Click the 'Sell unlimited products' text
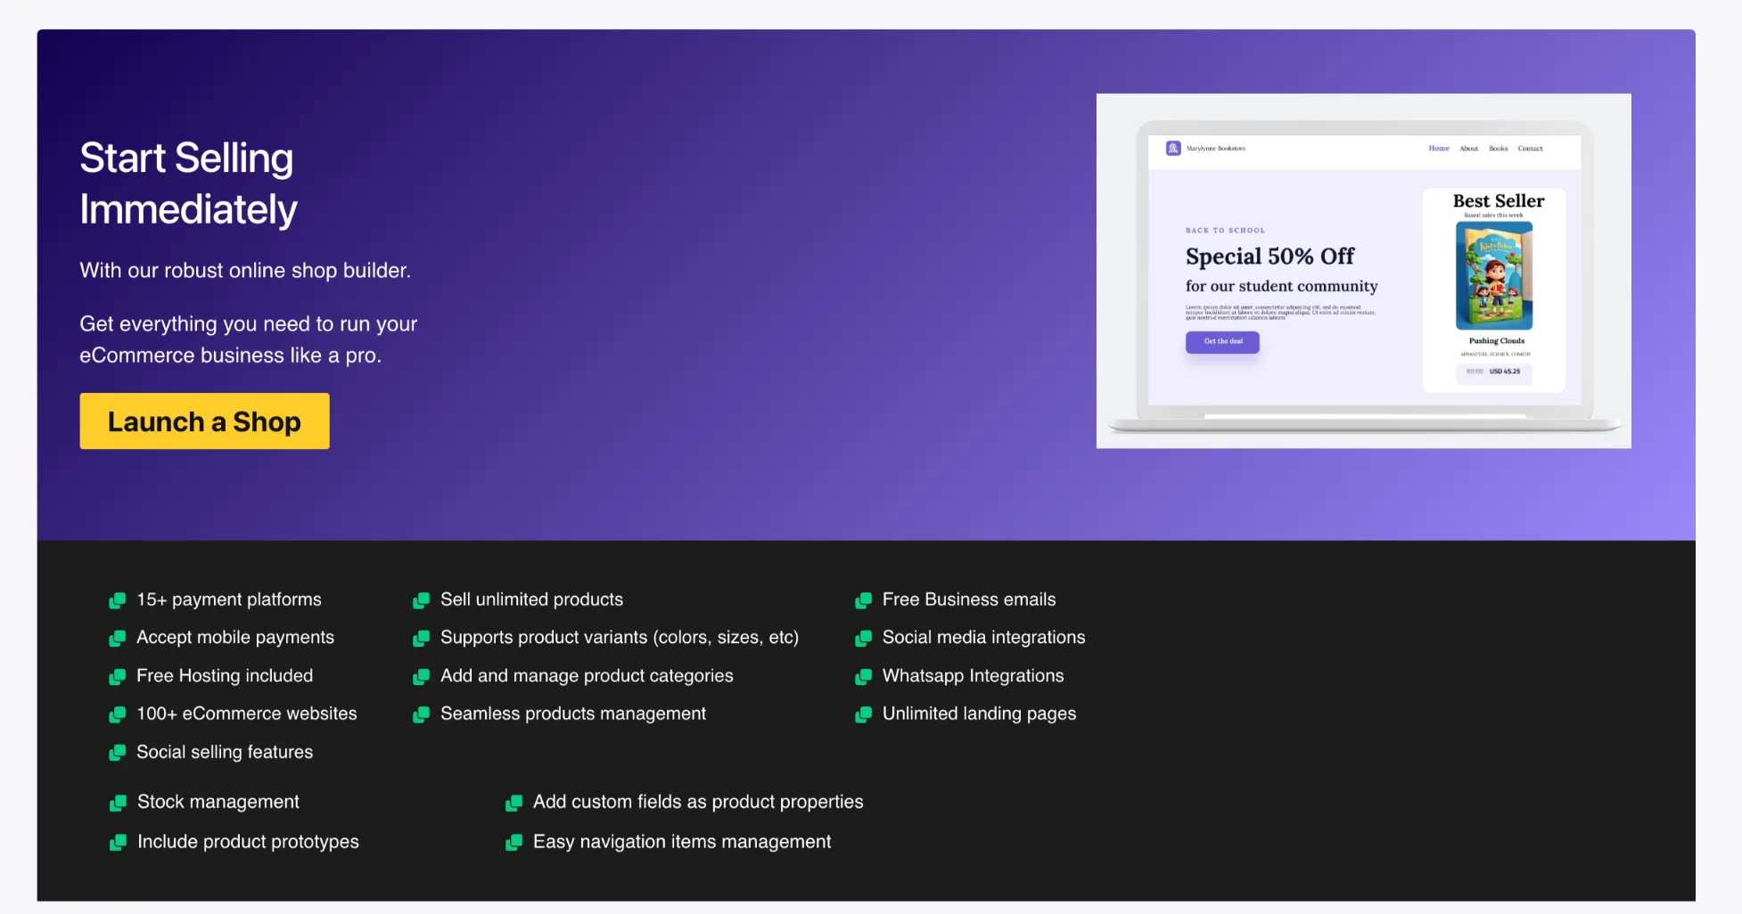Screen dimensions: 1742x914 tap(531, 600)
